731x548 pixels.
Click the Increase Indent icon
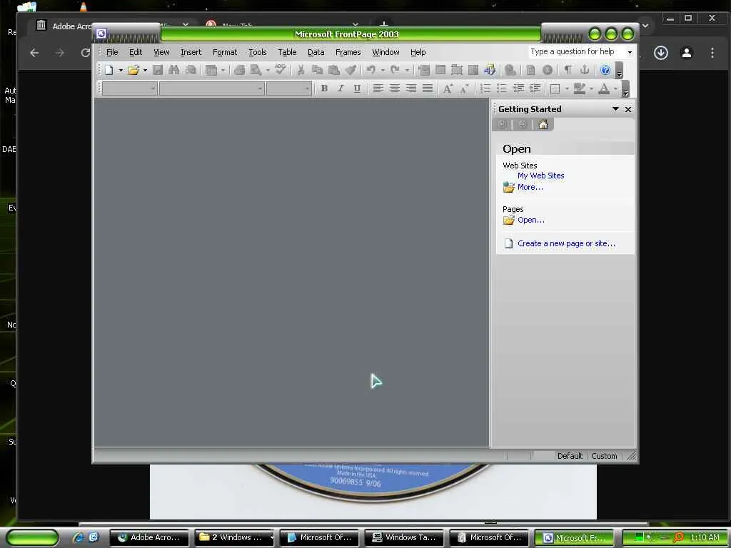[535, 88]
